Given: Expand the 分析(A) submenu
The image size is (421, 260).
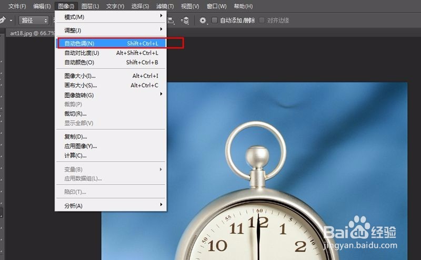Looking at the screenshot, I should pos(111,205).
